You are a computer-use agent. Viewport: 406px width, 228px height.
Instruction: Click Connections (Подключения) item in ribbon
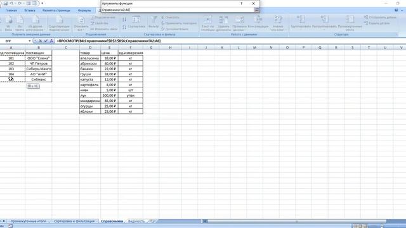coord(103,17)
